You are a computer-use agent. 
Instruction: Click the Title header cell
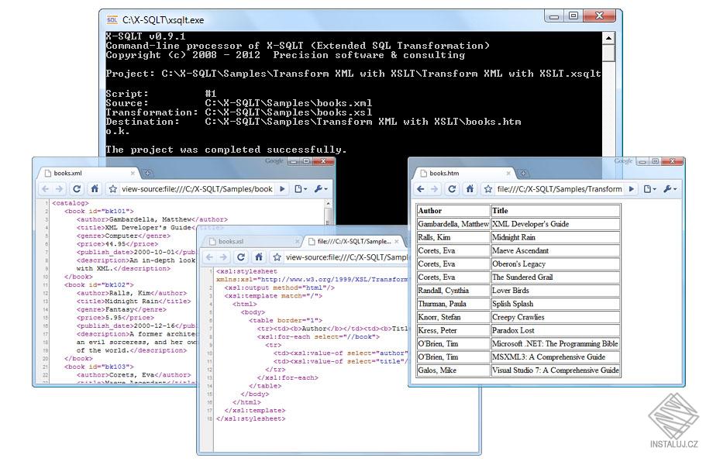(x=555, y=211)
